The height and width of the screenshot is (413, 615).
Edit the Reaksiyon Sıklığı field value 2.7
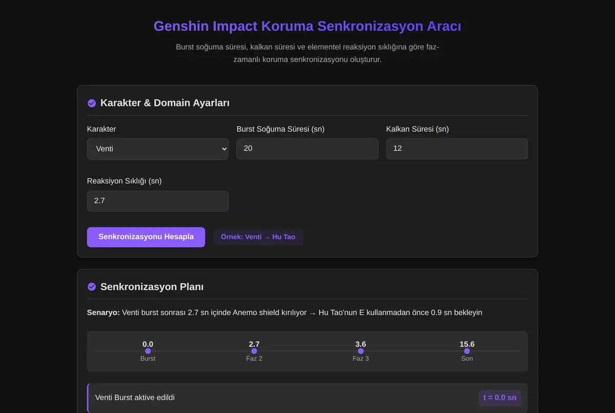pyautogui.click(x=158, y=201)
